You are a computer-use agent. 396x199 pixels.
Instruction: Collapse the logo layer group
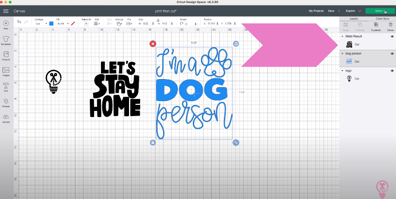pos(342,71)
